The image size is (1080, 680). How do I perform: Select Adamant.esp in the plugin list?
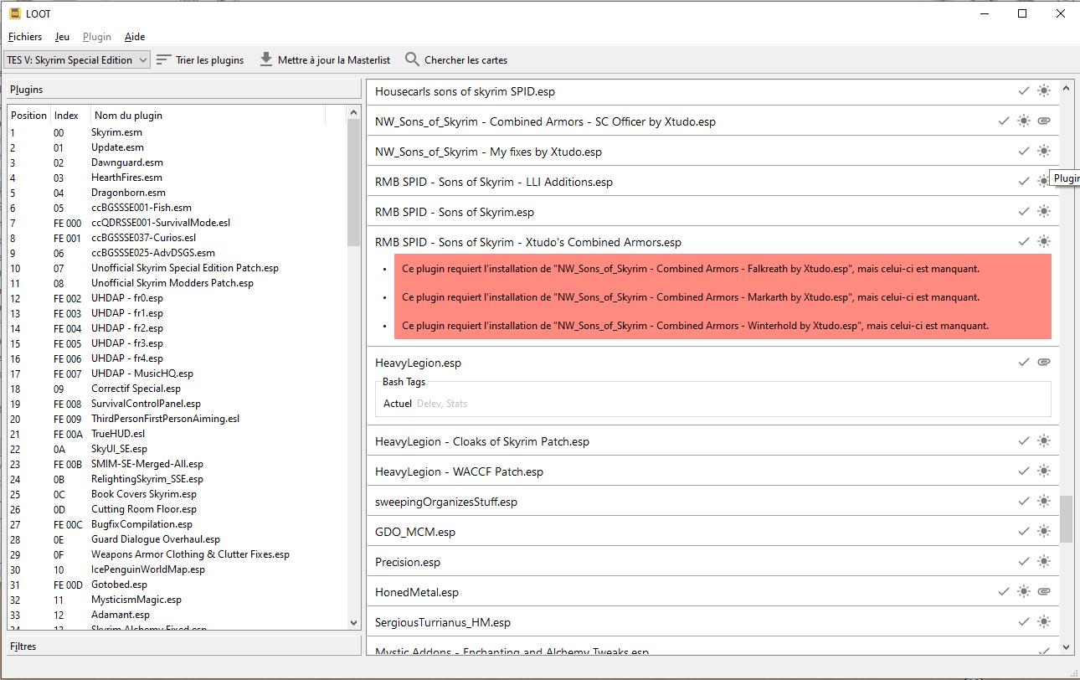pyautogui.click(x=177, y=615)
